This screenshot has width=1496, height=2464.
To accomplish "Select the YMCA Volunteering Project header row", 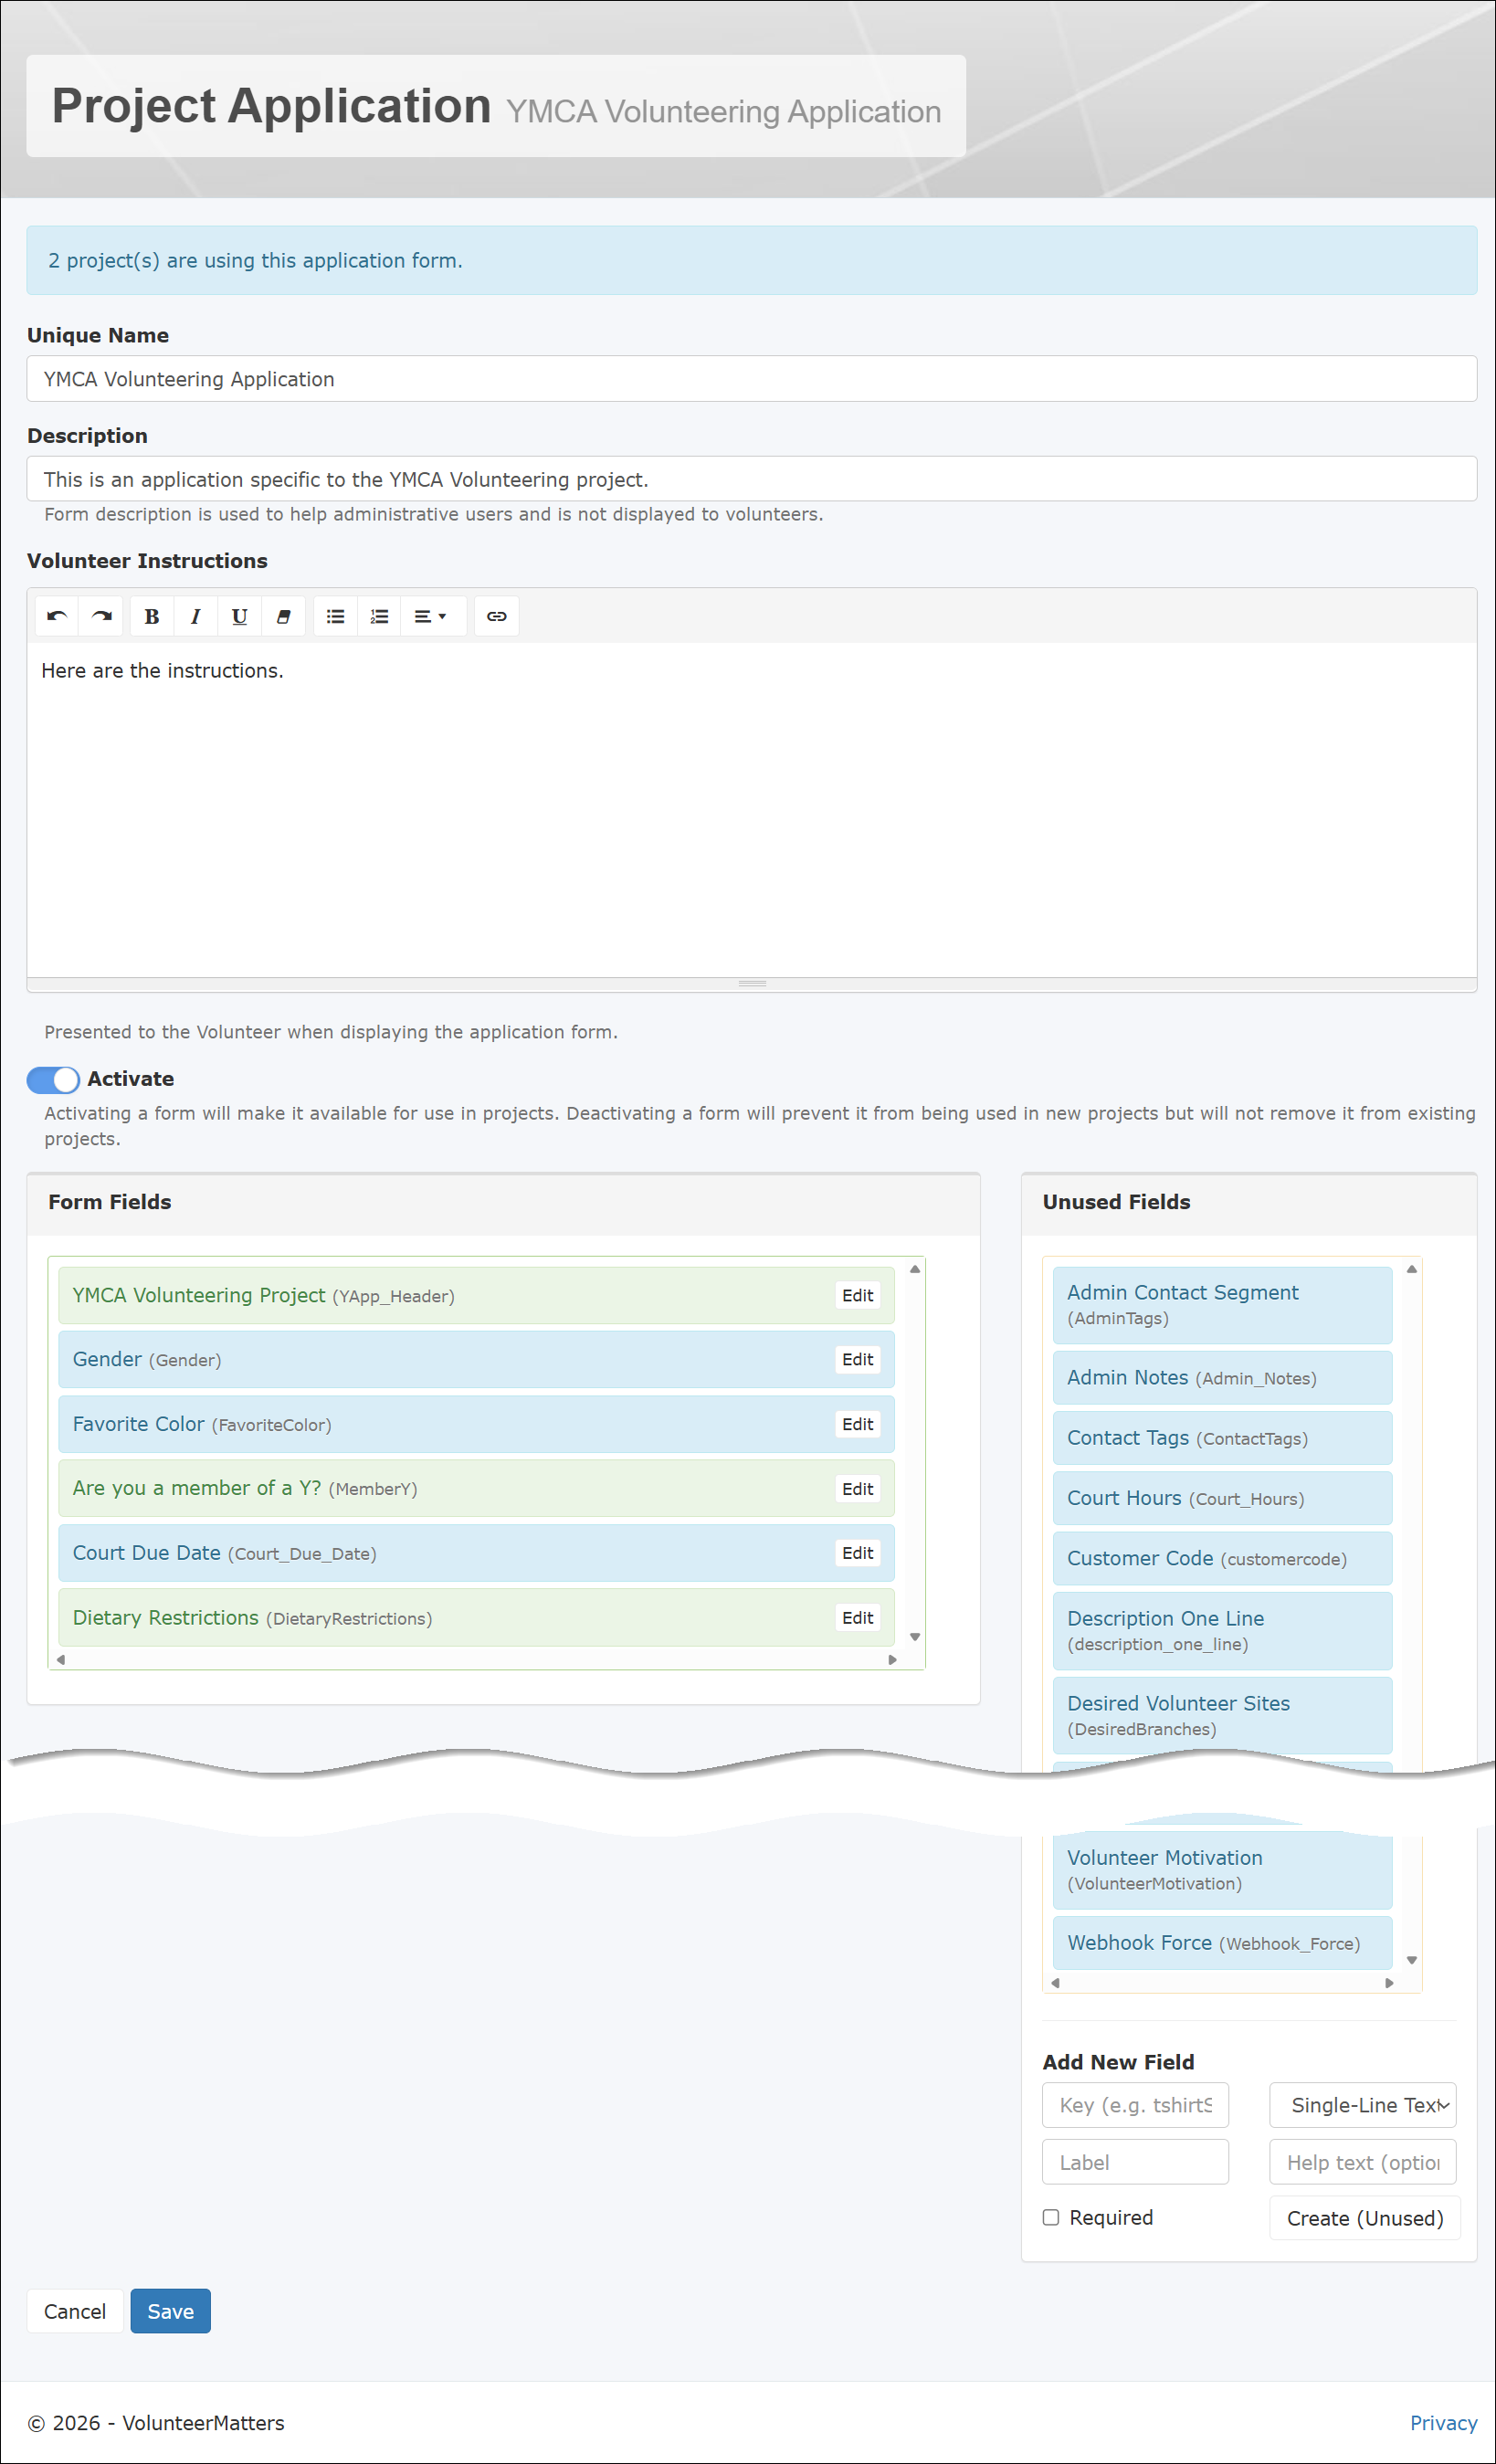I will click(476, 1295).
